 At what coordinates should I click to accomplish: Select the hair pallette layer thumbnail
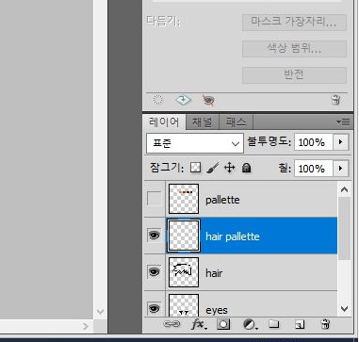tap(184, 236)
